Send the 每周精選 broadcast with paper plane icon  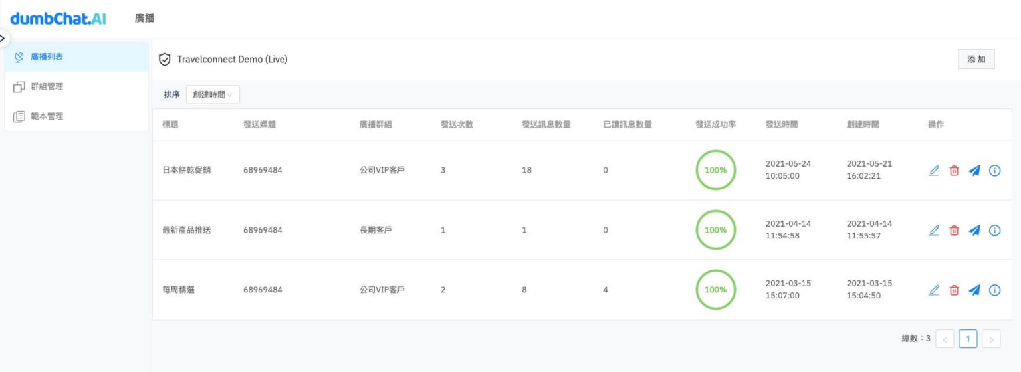pos(974,290)
